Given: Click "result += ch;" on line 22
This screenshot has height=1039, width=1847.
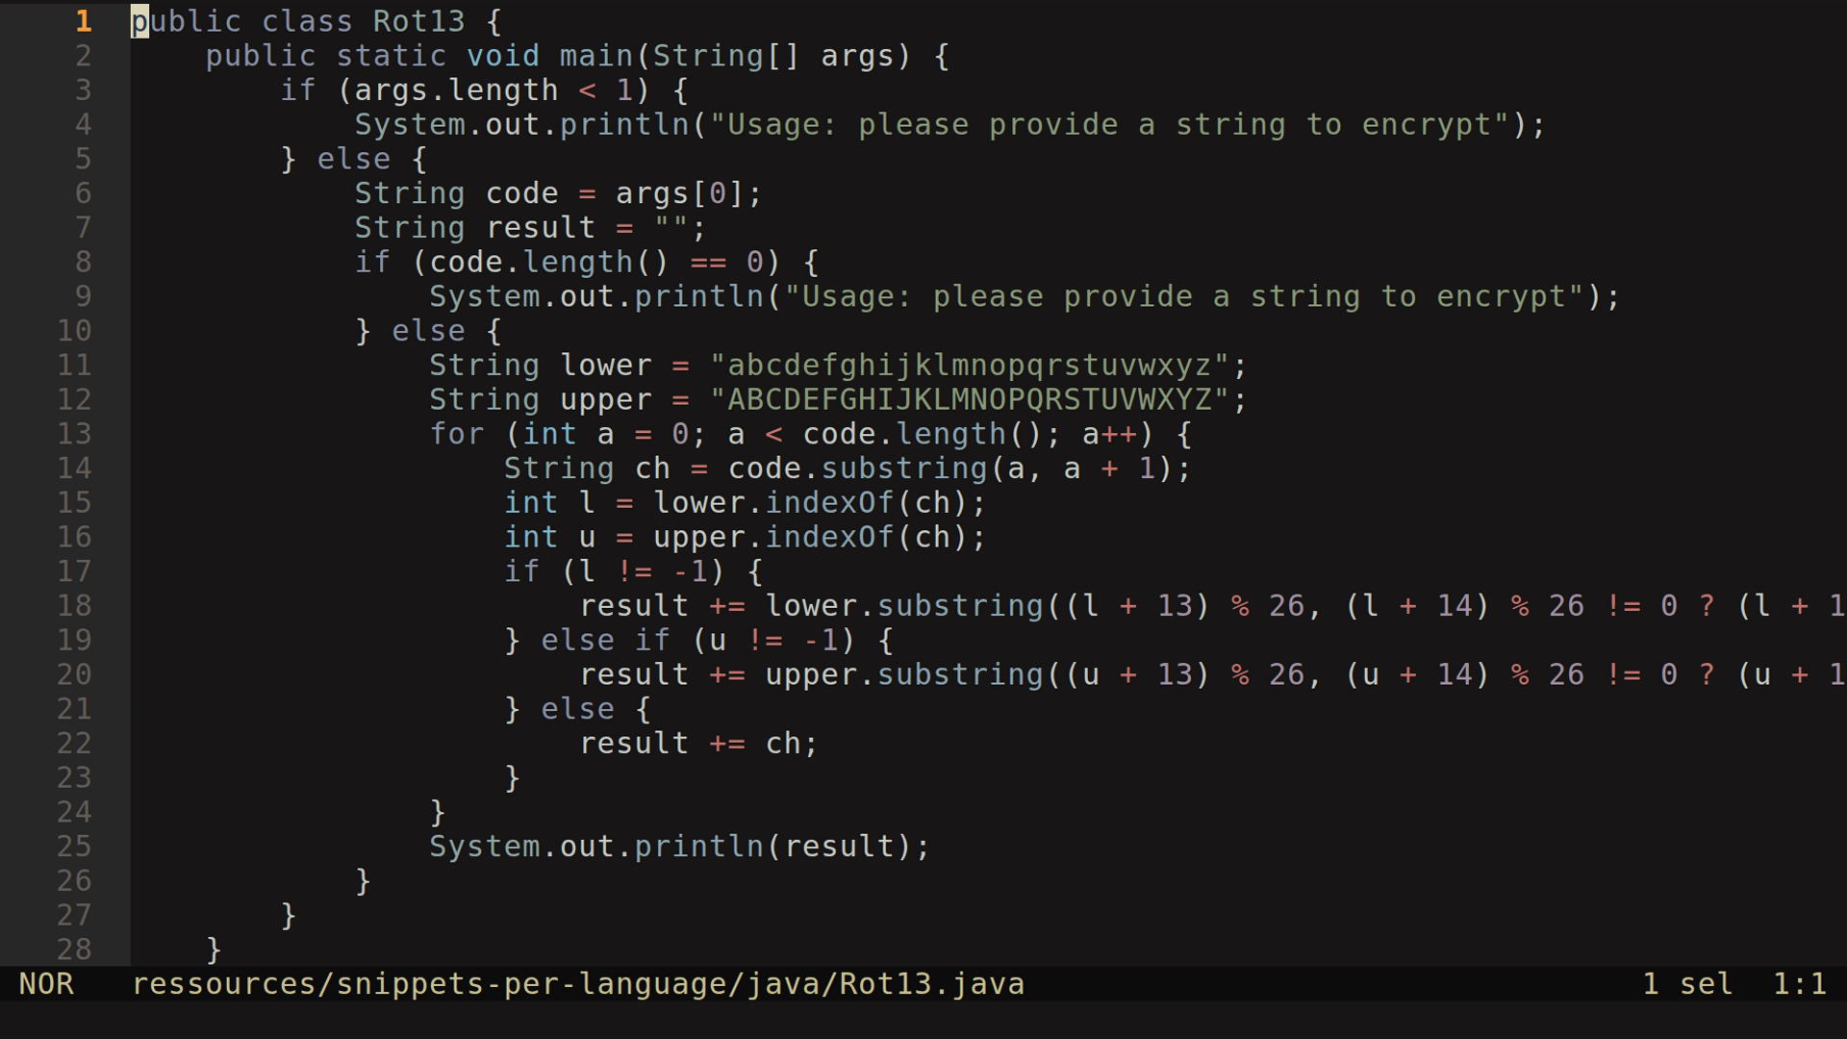Looking at the screenshot, I should tap(696, 743).
